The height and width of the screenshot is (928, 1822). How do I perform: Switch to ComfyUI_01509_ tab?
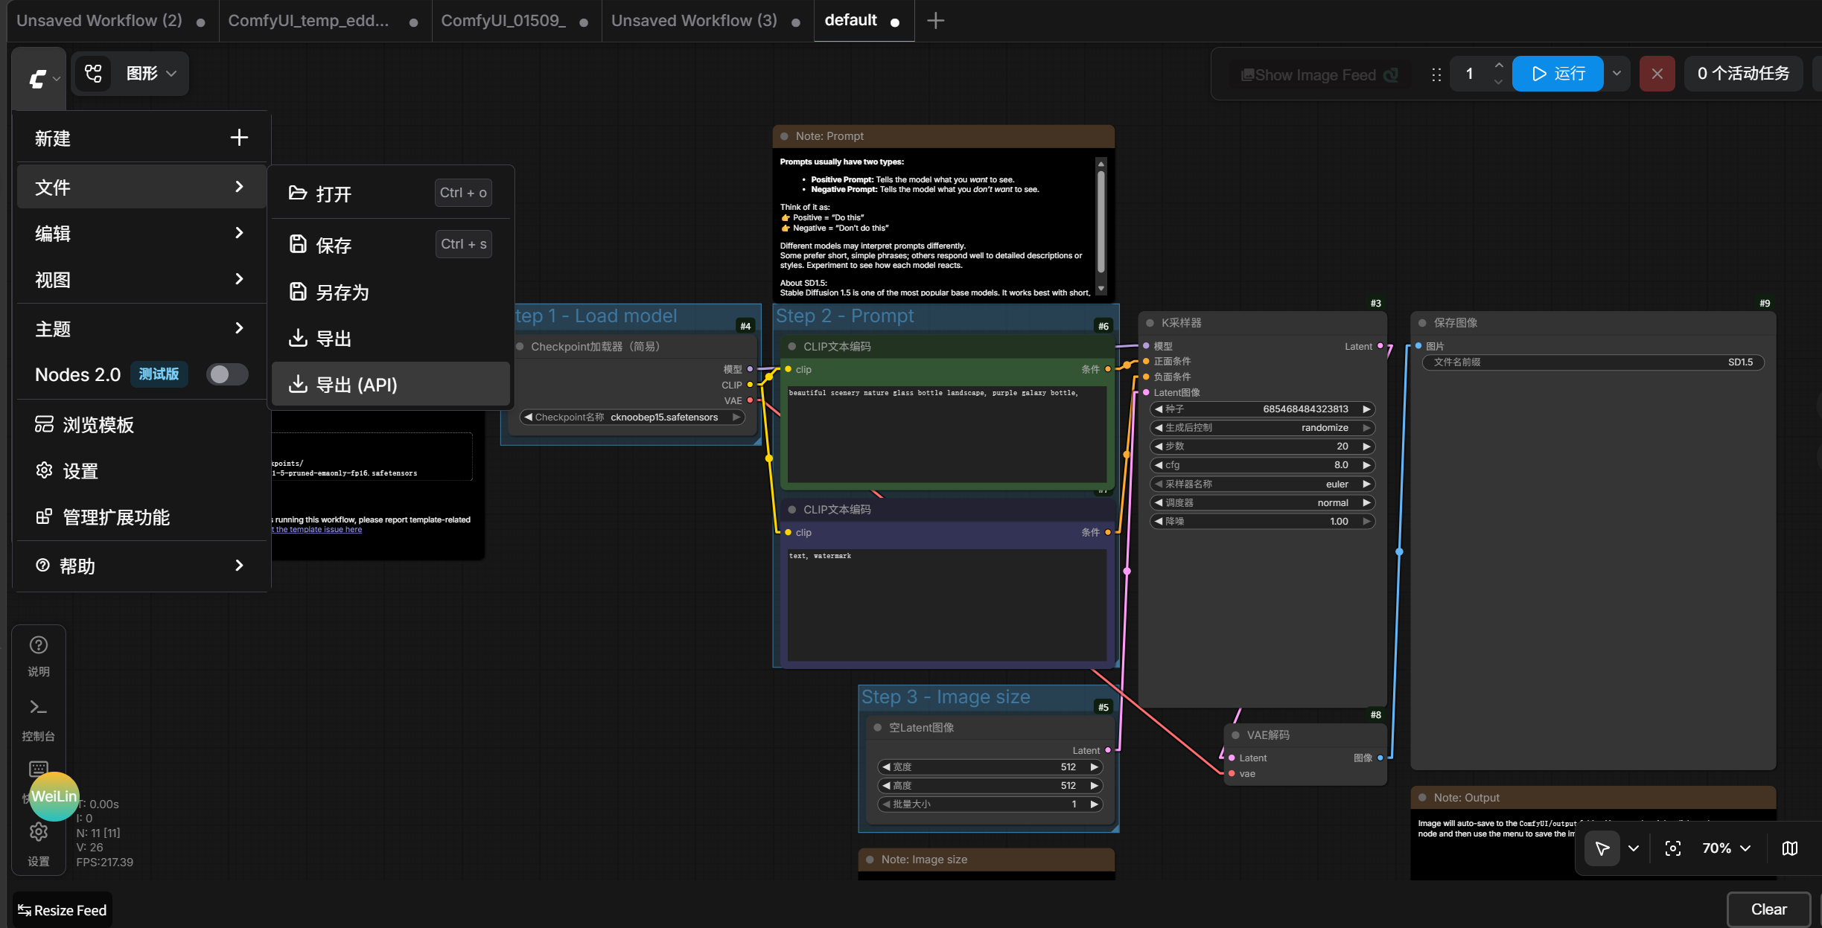click(503, 21)
